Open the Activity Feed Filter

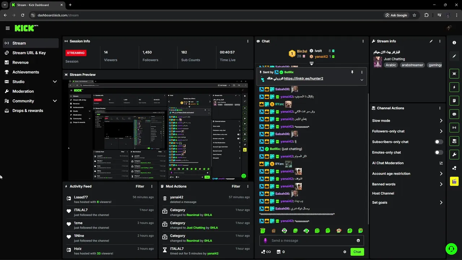tap(140, 186)
